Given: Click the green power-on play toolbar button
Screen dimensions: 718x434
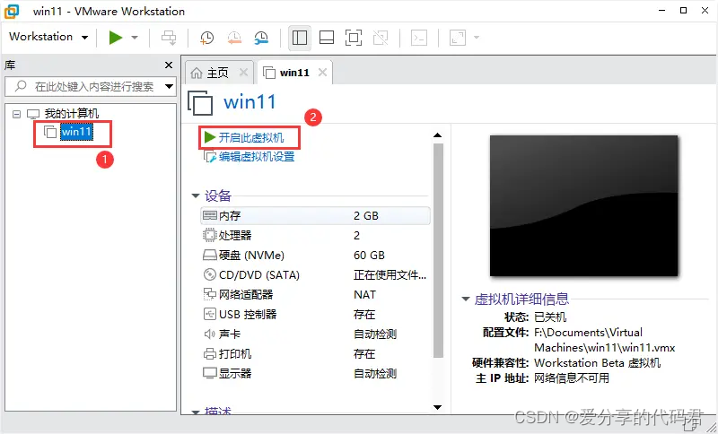Looking at the screenshot, I should [x=116, y=38].
